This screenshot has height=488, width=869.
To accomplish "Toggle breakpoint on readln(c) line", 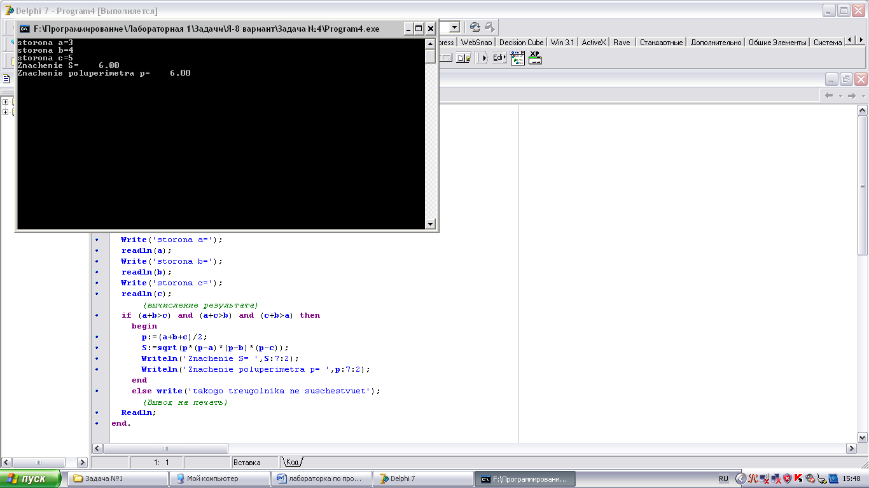I will tap(97, 294).
